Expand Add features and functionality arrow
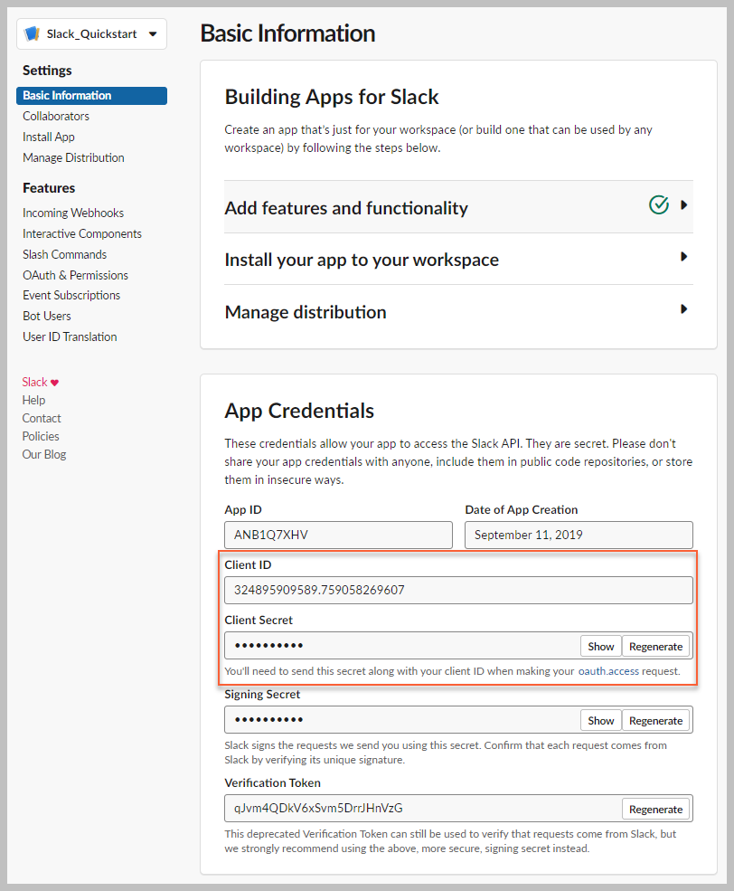The width and height of the screenshot is (734, 891). pos(684,205)
